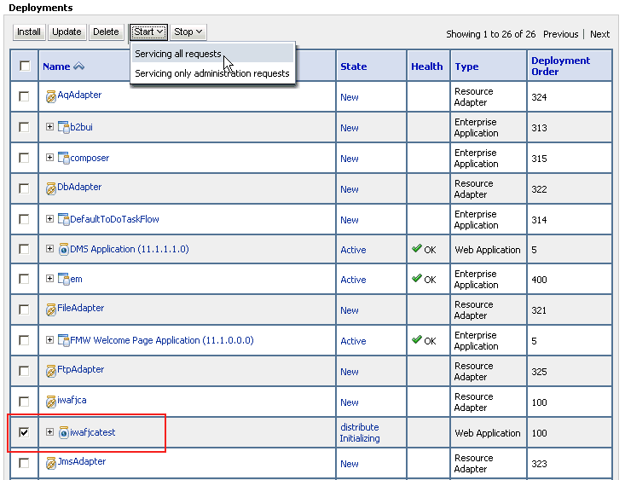The width and height of the screenshot is (625, 480).
Task: Expand the composer deployment node
Action: pos(49,158)
